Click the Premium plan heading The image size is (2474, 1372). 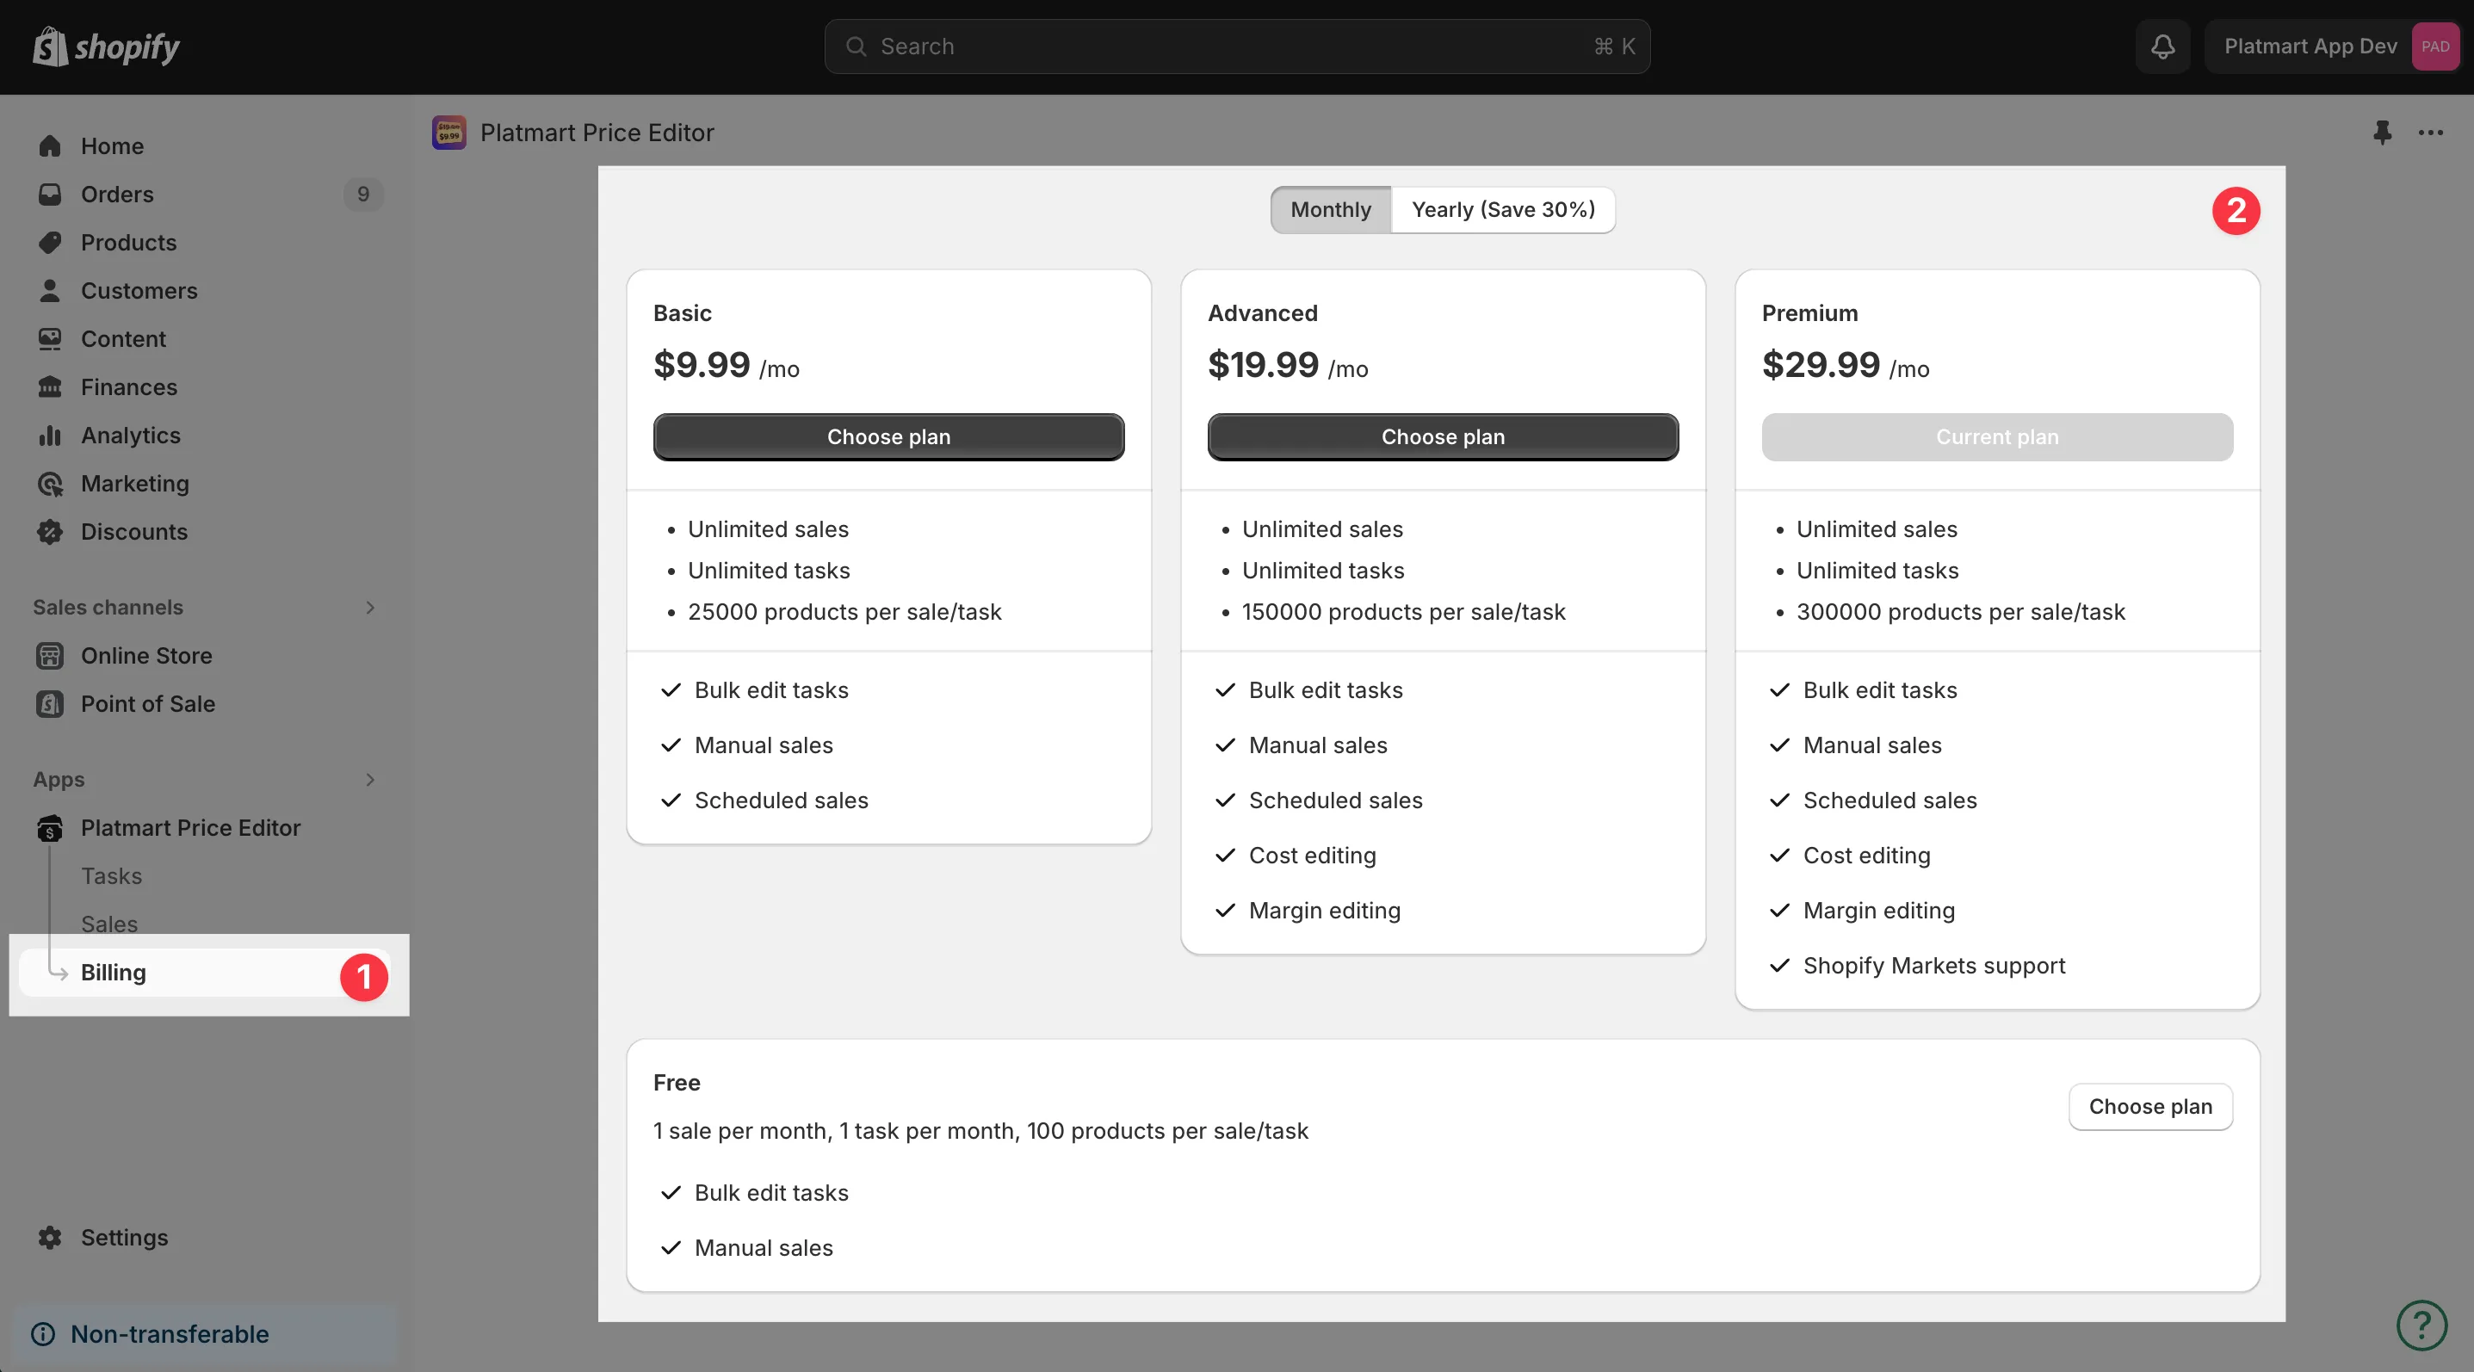click(1809, 313)
